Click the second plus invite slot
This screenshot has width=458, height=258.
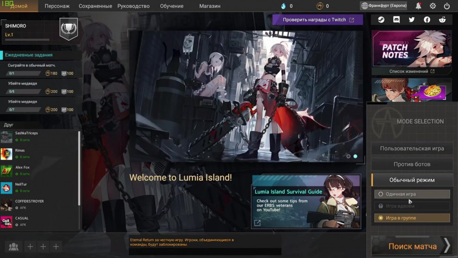click(x=43, y=246)
